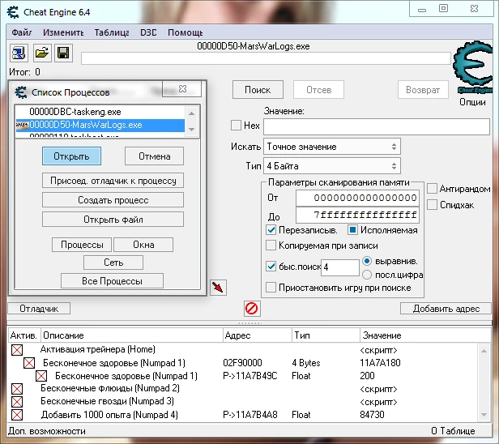Click the Окна button
The width and height of the screenshot is (499, 444).
143,245
